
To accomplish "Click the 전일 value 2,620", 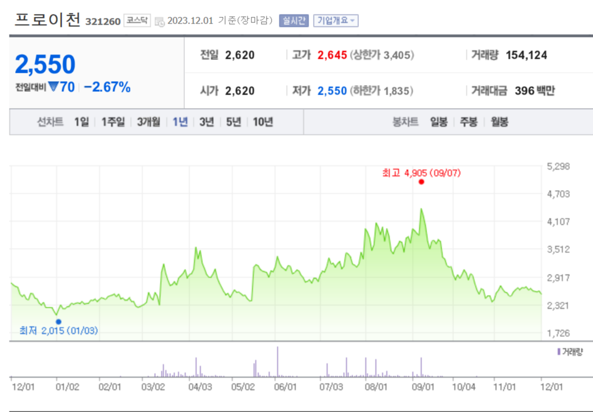I will (x=240, y=55).
